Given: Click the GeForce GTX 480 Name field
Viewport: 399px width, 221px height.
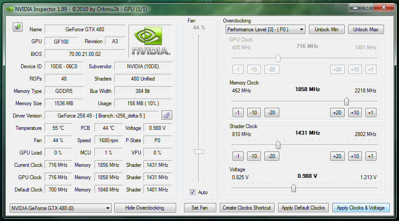Looking at the screenshot, I should [85, 29].
